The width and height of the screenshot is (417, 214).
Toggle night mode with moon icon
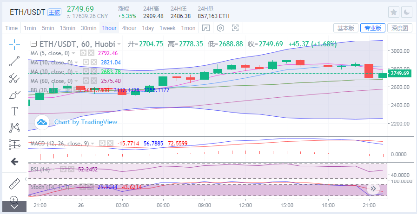pos(407,13)
